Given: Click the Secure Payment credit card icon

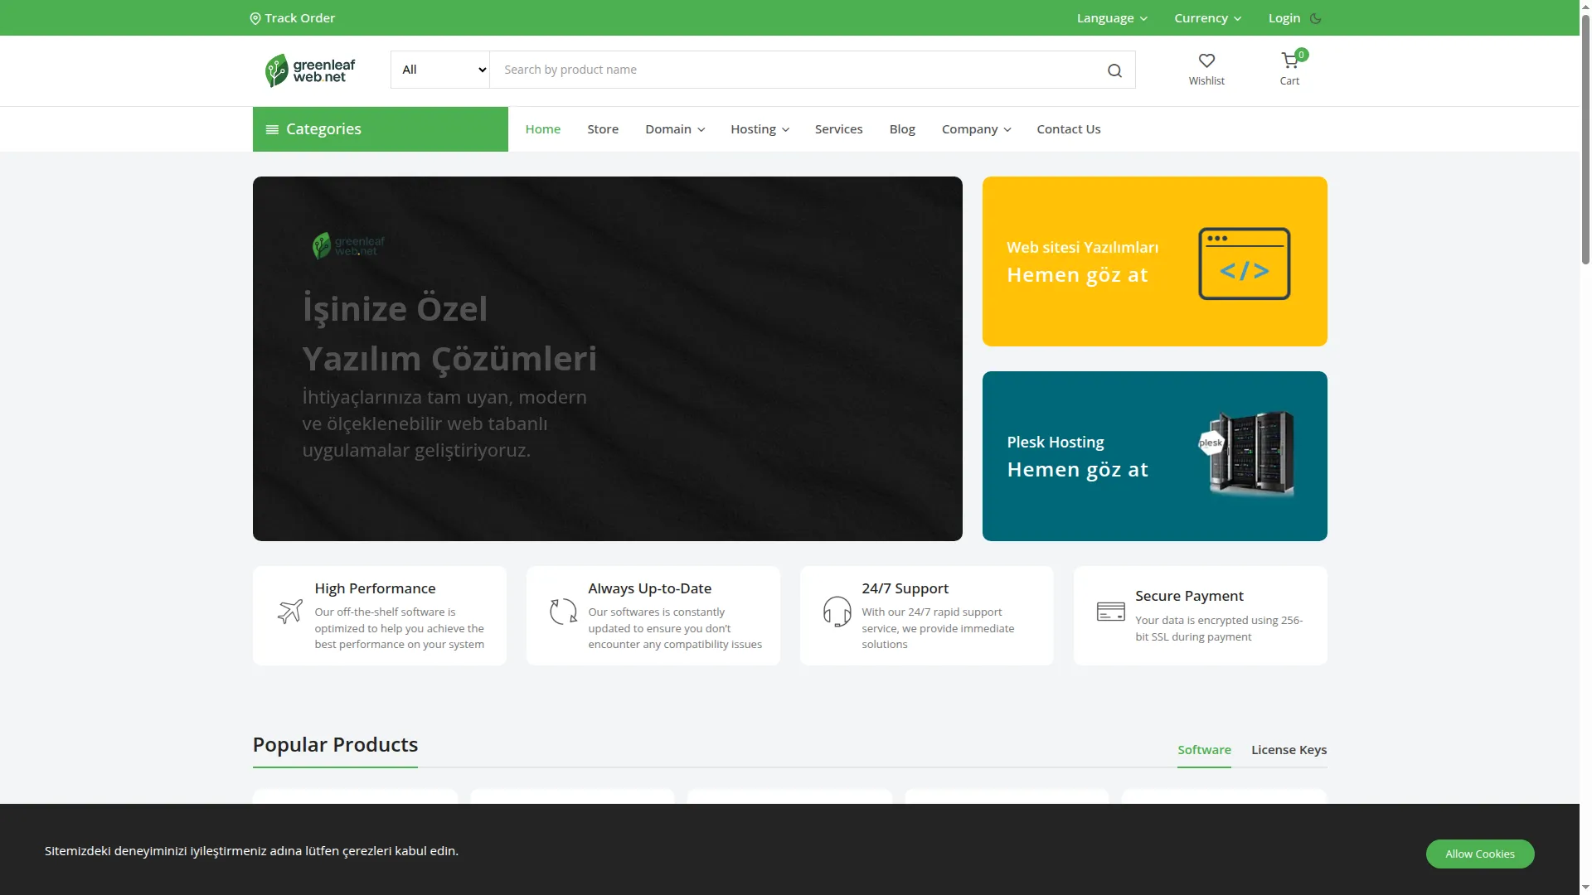Looking at the screenshot, I should [1110, 612].
